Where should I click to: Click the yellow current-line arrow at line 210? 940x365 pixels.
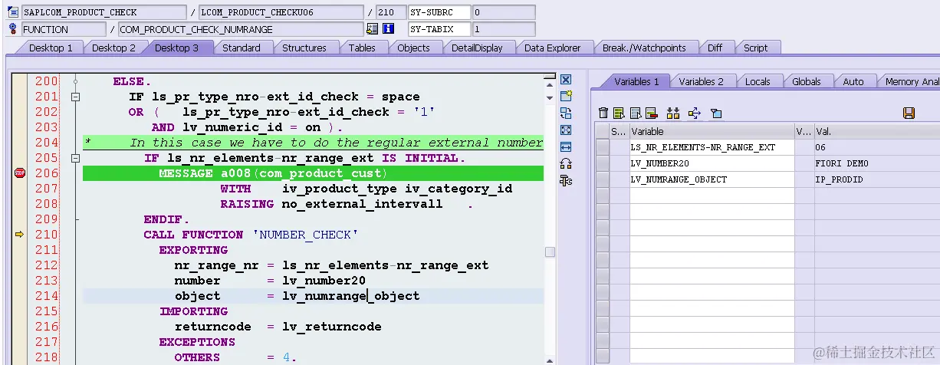click(20, 235)
